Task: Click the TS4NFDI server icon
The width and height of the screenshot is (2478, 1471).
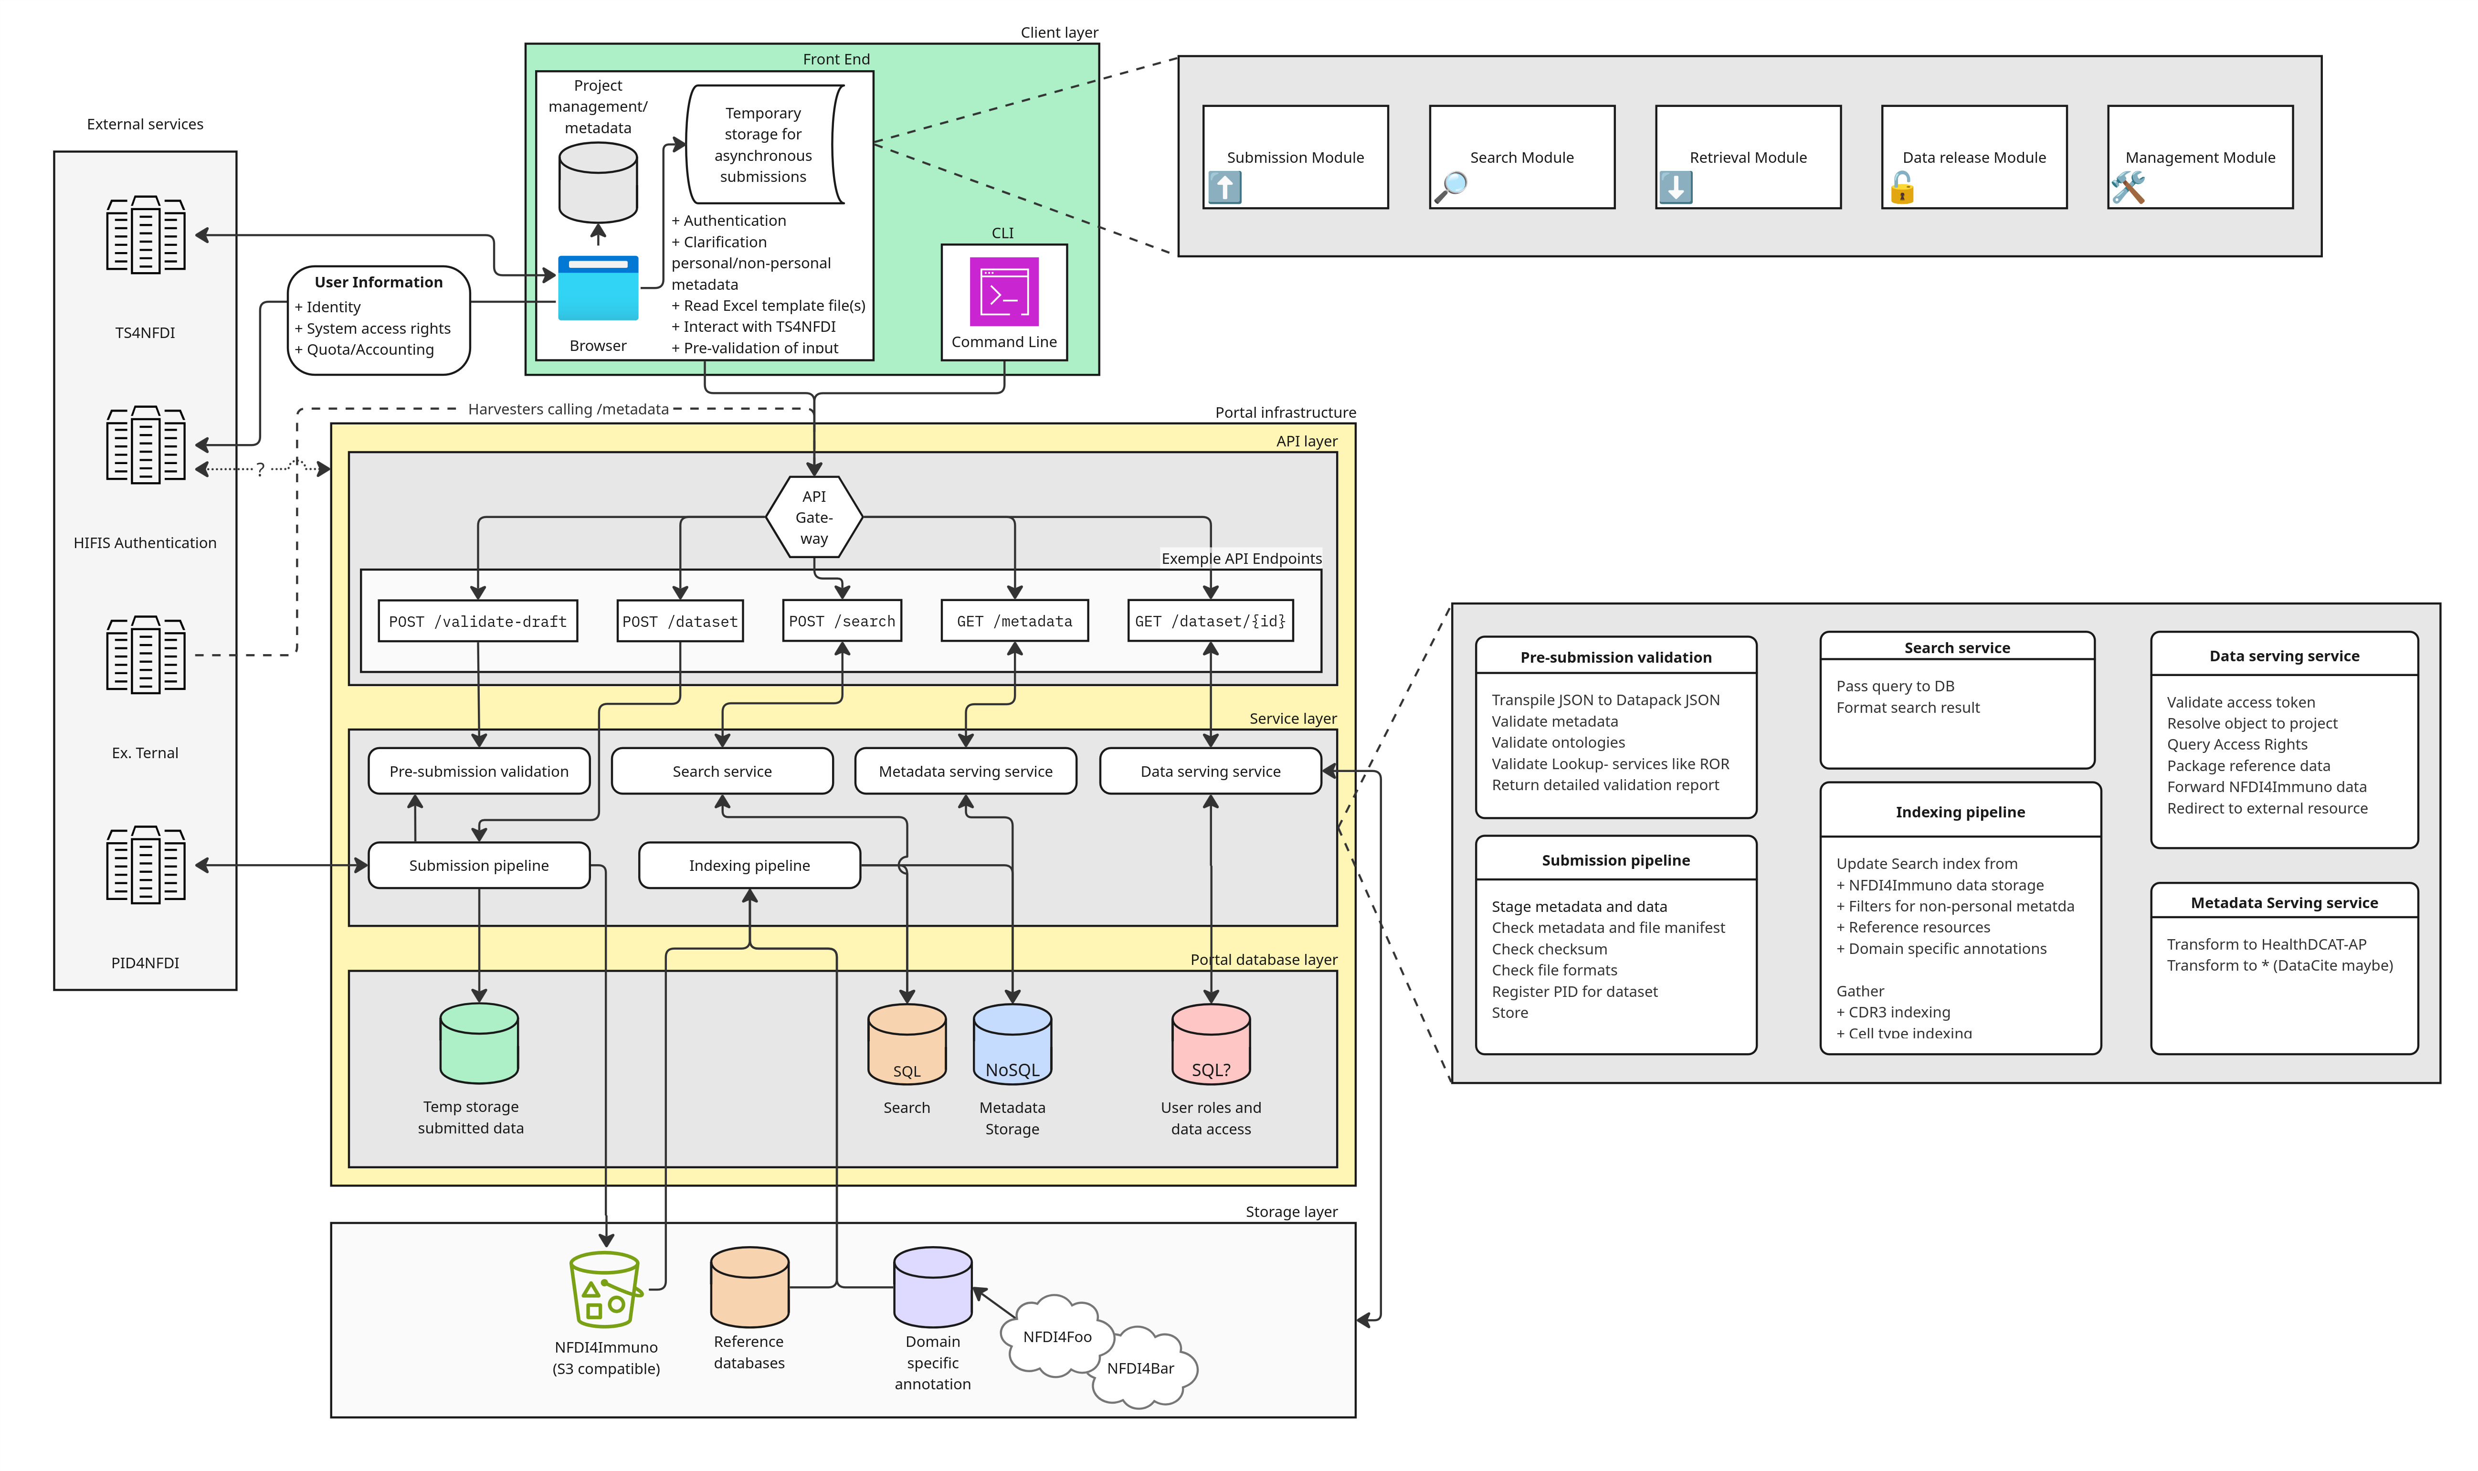Action: tap(146, 235)
